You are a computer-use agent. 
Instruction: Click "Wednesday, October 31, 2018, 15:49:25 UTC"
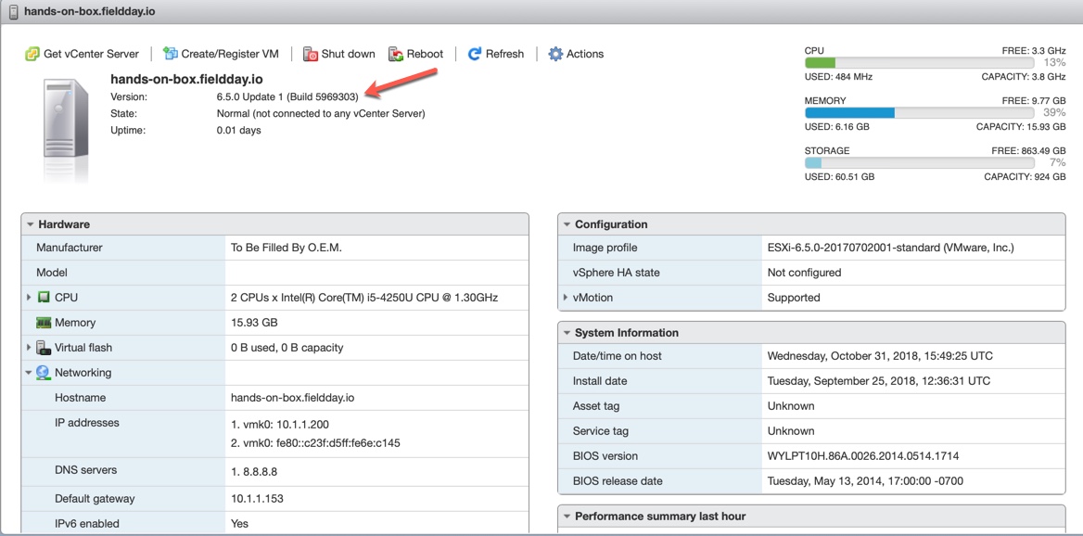pos(881,356)
